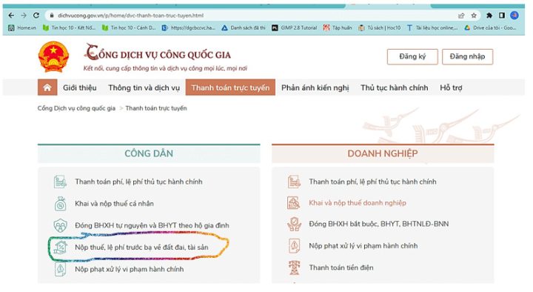Click icon for Nộp thuế, lệ phí trước bạ
This screenshot has width=533, height=292.
60,248
